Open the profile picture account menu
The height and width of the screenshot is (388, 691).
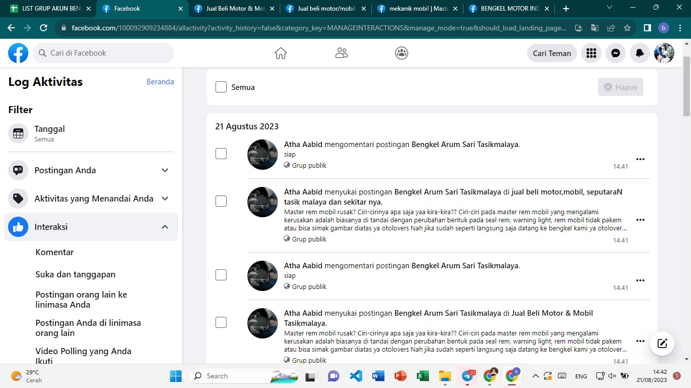[x=664, y=53]
